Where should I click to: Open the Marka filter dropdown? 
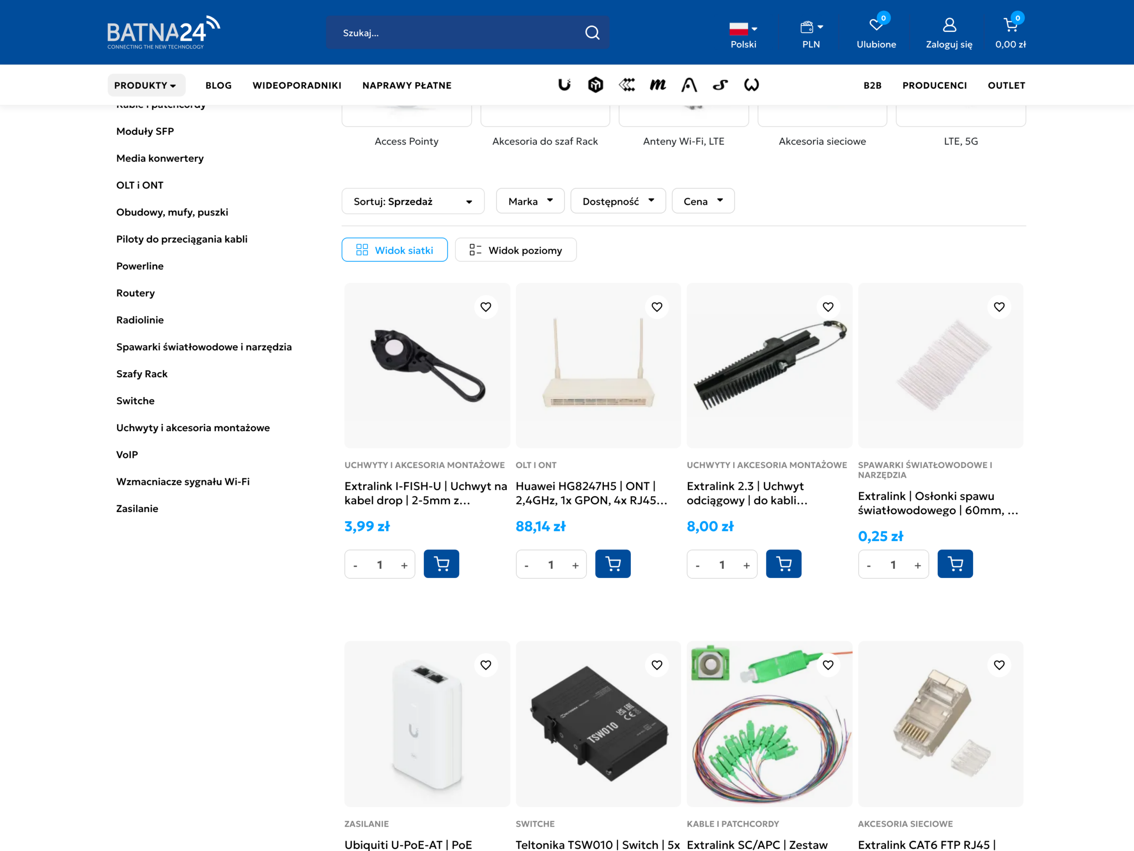[x=530, y=201]
